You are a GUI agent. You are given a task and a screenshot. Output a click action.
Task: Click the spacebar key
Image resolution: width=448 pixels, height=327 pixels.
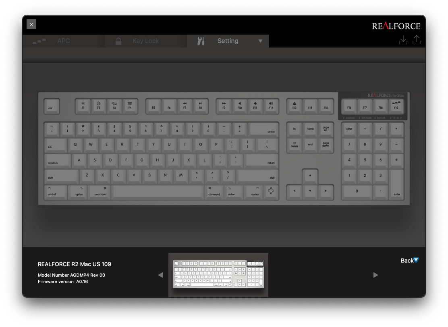click(158, 191)
